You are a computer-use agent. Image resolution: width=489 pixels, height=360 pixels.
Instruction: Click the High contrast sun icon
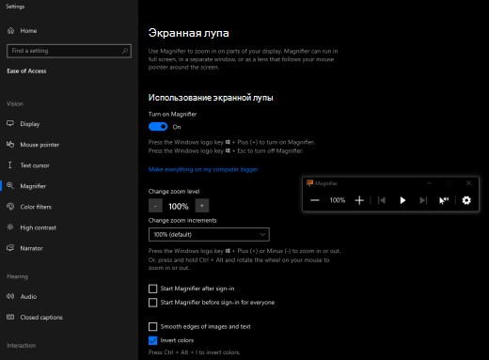point(10,227)
